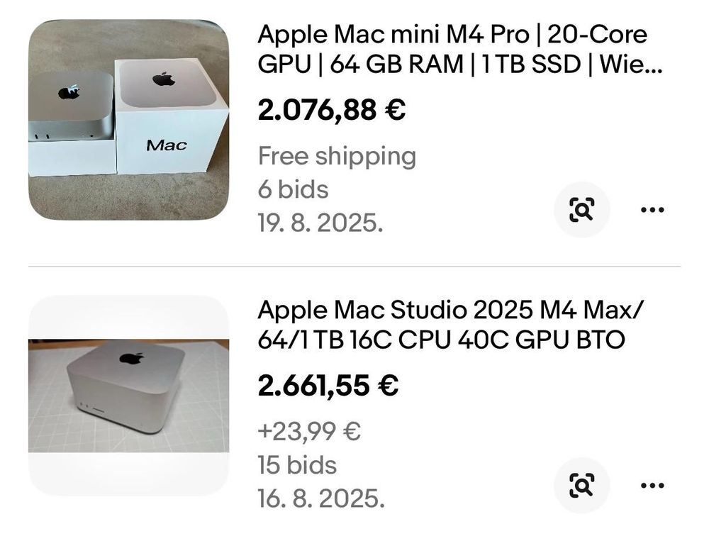Screen dimensions: 709x536
Task: Click the +23,99 € shipping cost
Action: 309,431
